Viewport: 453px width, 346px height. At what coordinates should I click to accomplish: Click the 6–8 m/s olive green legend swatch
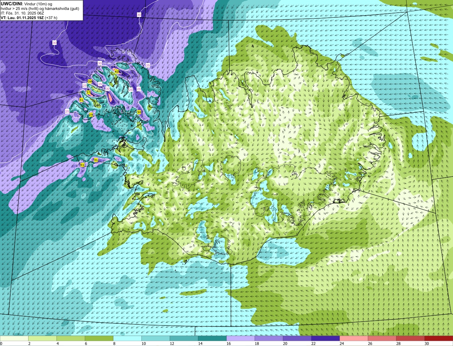99,339
